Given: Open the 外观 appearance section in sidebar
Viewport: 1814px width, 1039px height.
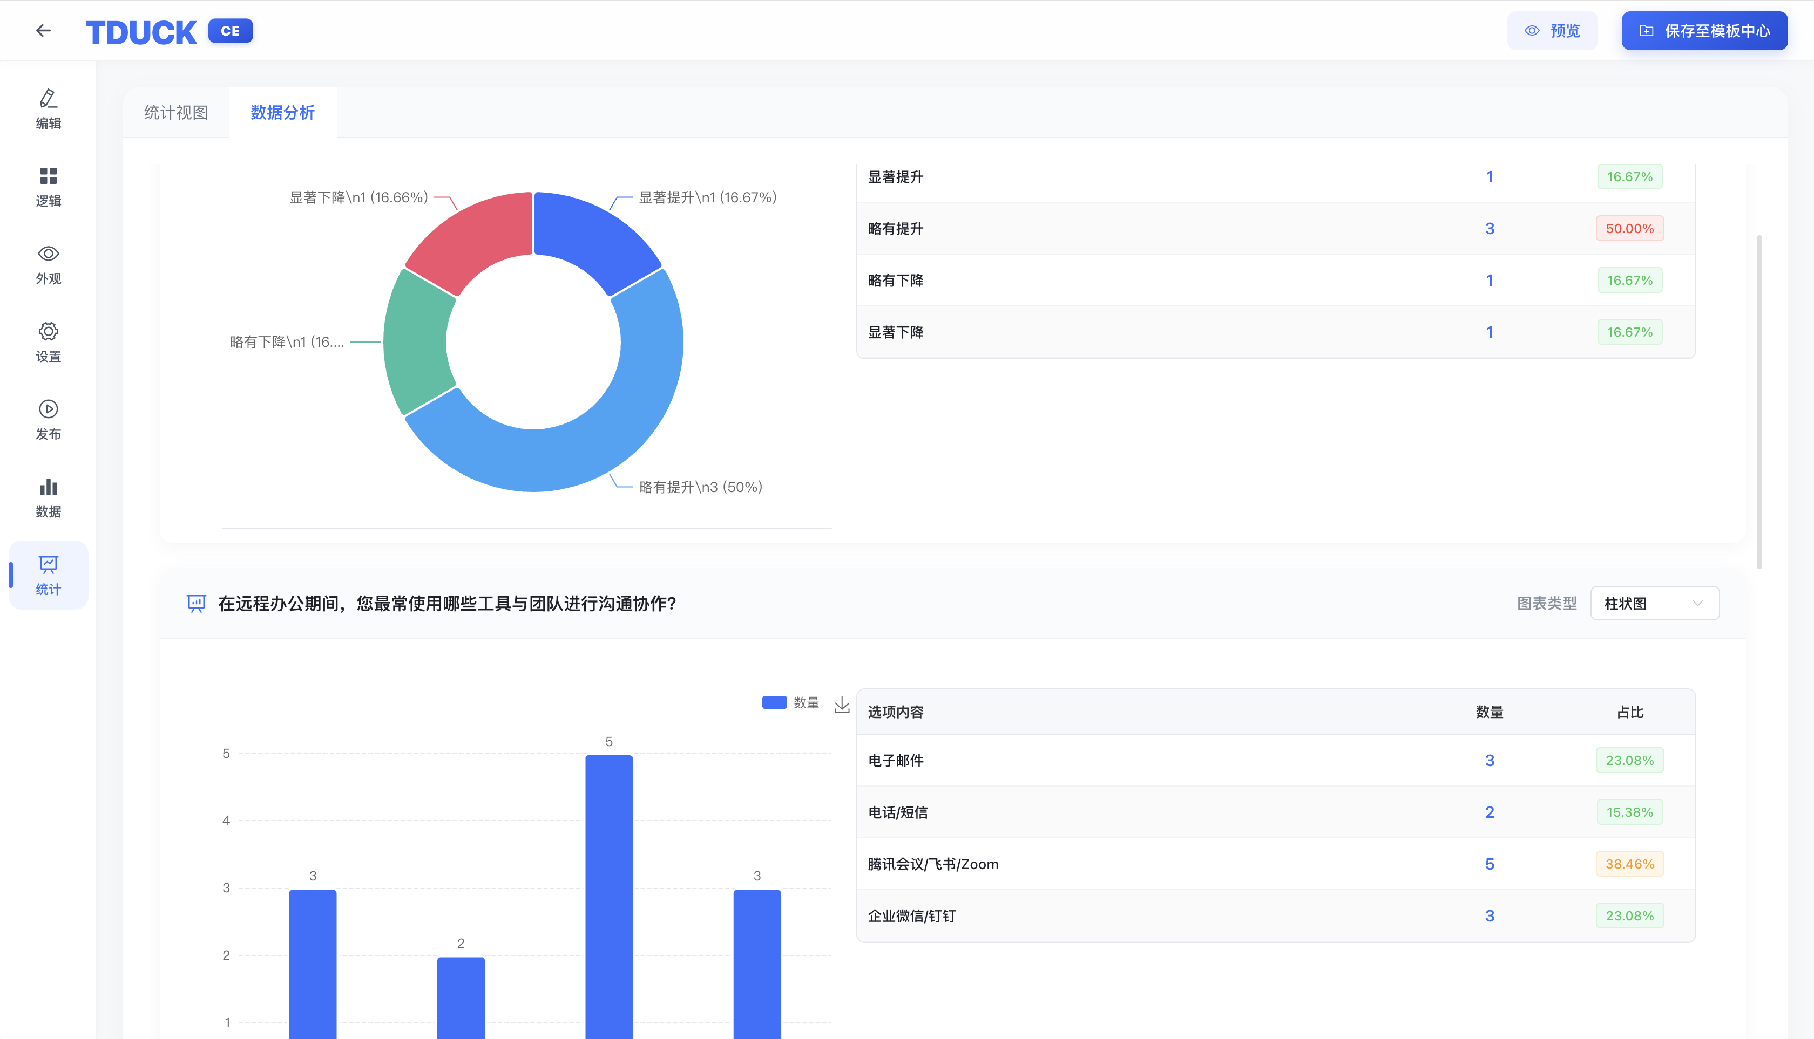Looking at the screenshot, I should [x=49, y=265].
